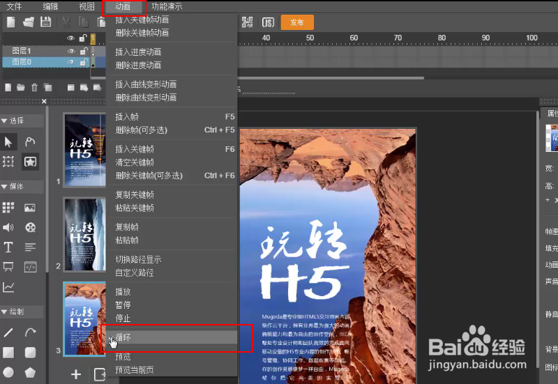This screenshot has width=558, height=384.
Task: Close the tool panel with x
Action: coord(44,101)
